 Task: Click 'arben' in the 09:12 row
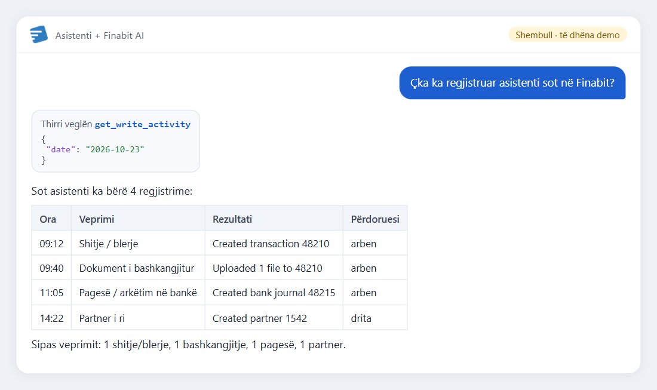375,244
